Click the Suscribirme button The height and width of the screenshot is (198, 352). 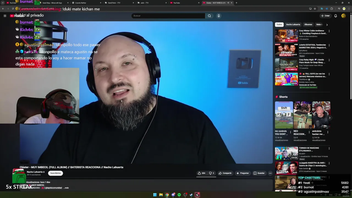click(56, 173)
